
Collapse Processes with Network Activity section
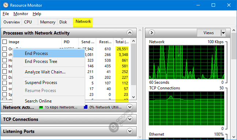130,33
